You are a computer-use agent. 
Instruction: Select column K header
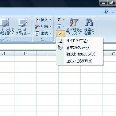click(25, 54)
